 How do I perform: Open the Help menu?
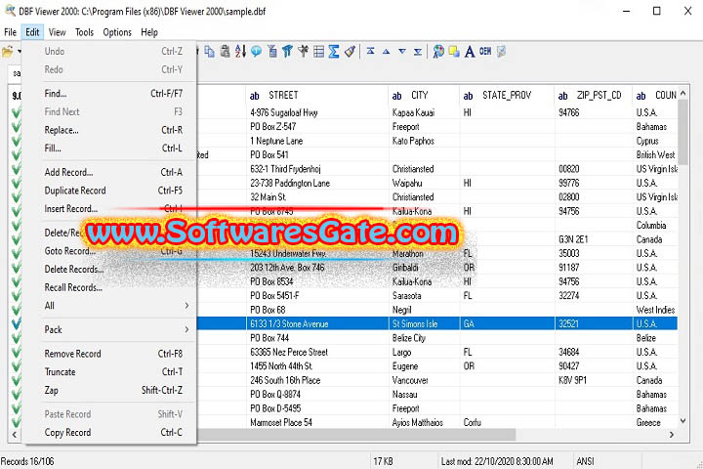[x=149, y=32]
